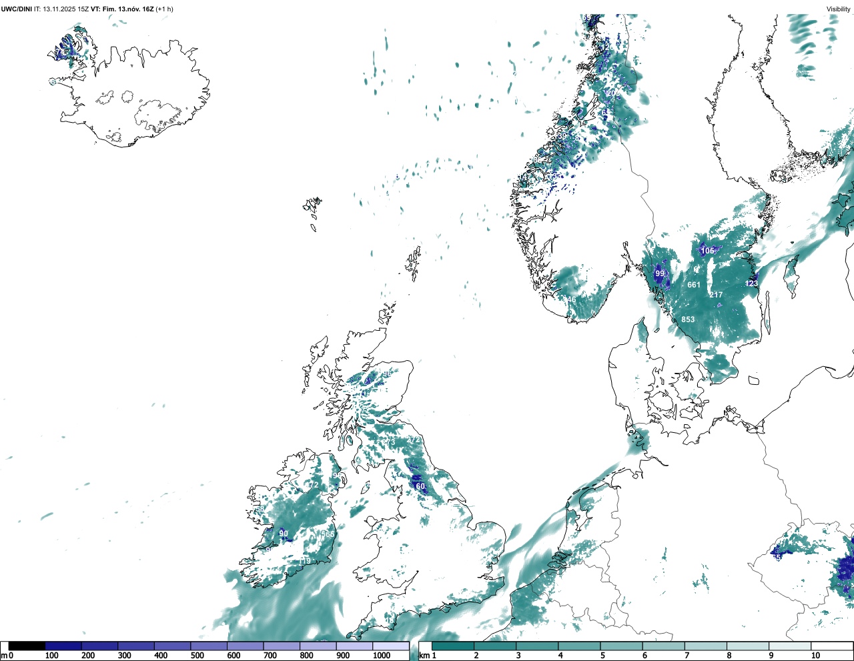854x661 pixels.
Task: Click the 'Fim. 13.nóv. 16Z' valid time text
Action: tap(128, 9)
